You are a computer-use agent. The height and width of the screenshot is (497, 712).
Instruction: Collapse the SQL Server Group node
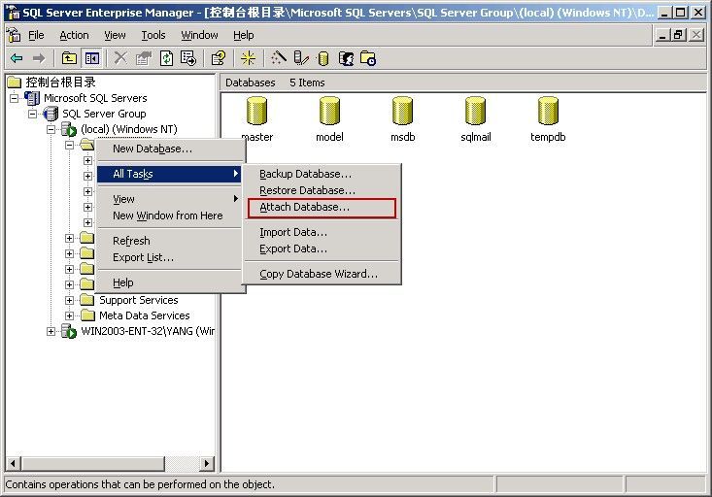click(x=33, y=114)
